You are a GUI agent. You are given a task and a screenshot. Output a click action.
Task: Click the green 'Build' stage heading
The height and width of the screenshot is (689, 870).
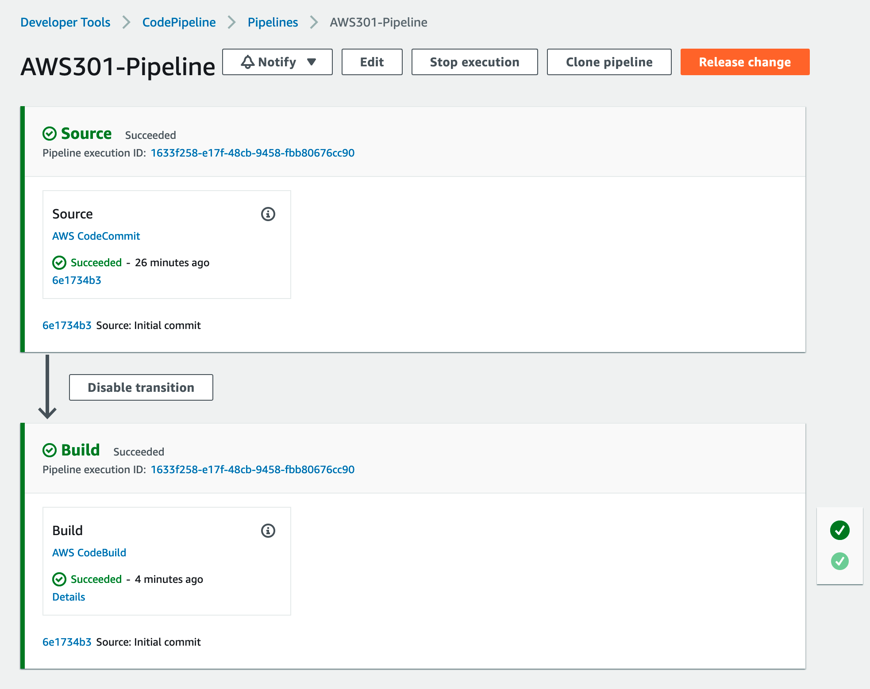[81, 450]
